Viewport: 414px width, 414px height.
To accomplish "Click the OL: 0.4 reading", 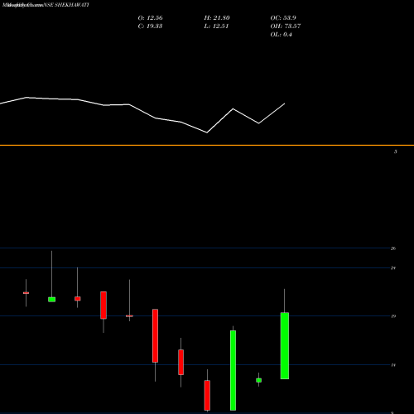I will coord(282,35).
